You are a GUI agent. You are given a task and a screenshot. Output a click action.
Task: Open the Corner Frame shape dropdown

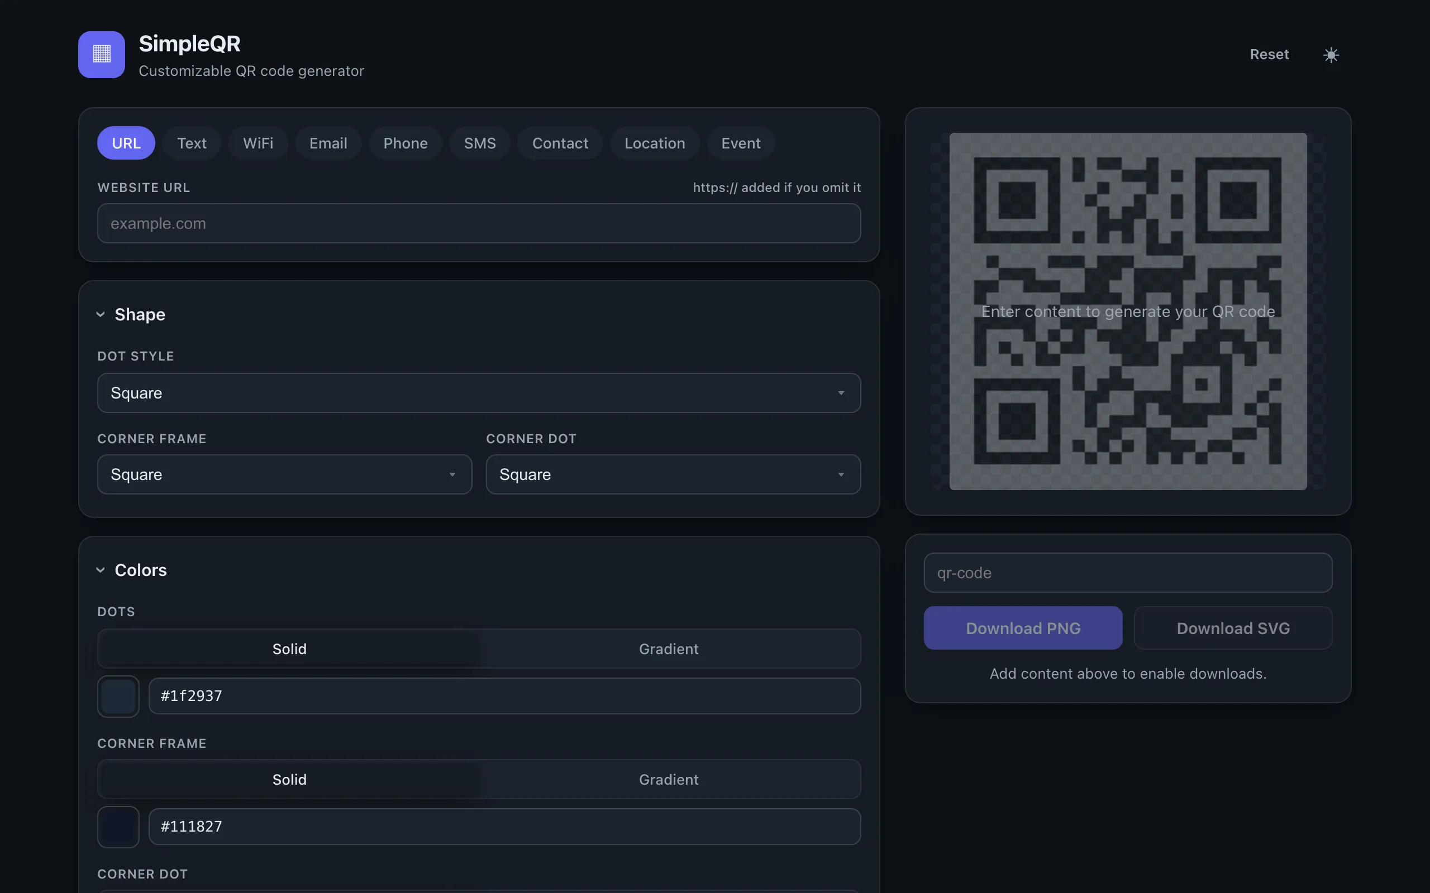click(285, 474)
